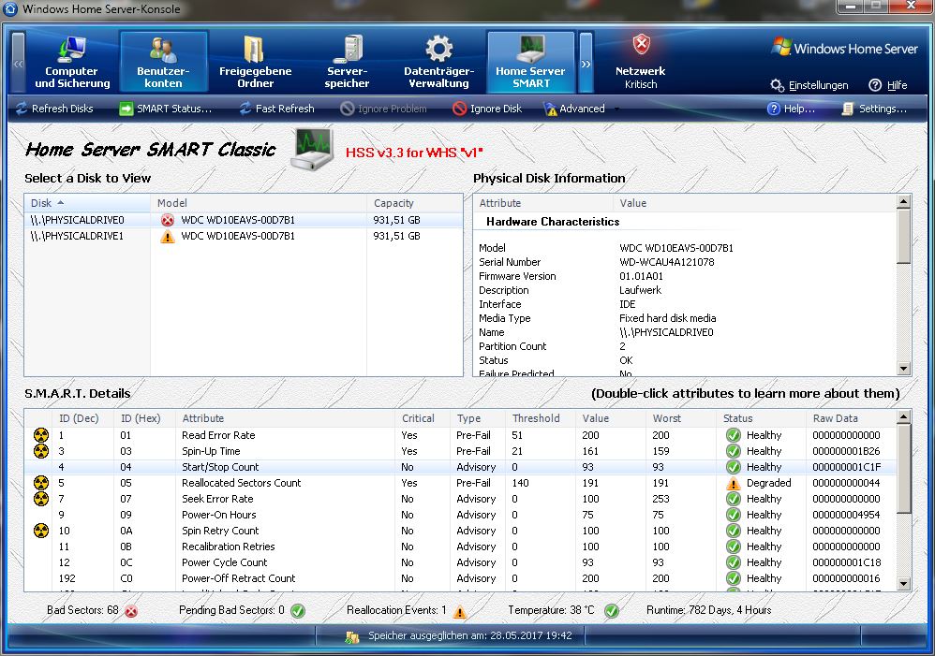The height and width of the screenshot is (656, 935).
Task: Click the Attribute column header in the S.M.A.R.T. table
Action: 286,418
